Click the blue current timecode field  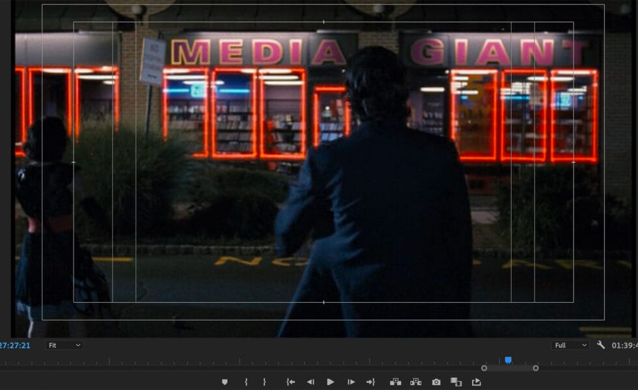coord(14,345)
